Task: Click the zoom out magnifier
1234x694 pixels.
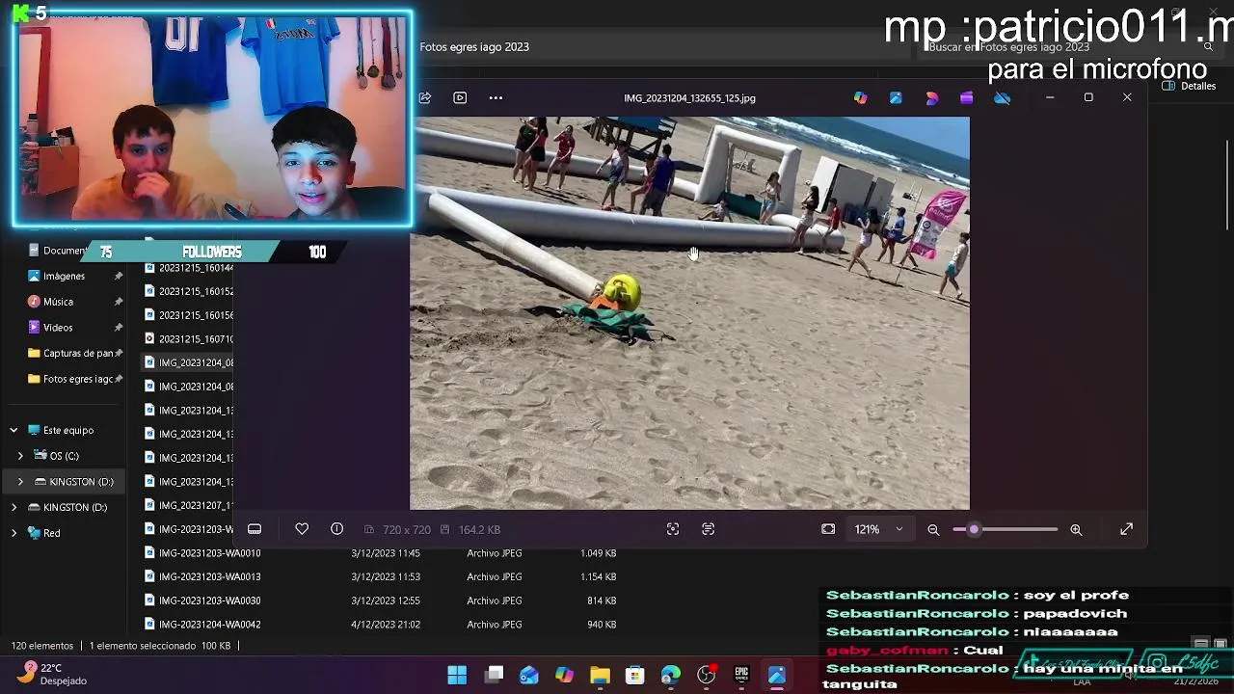Action: 933,529
